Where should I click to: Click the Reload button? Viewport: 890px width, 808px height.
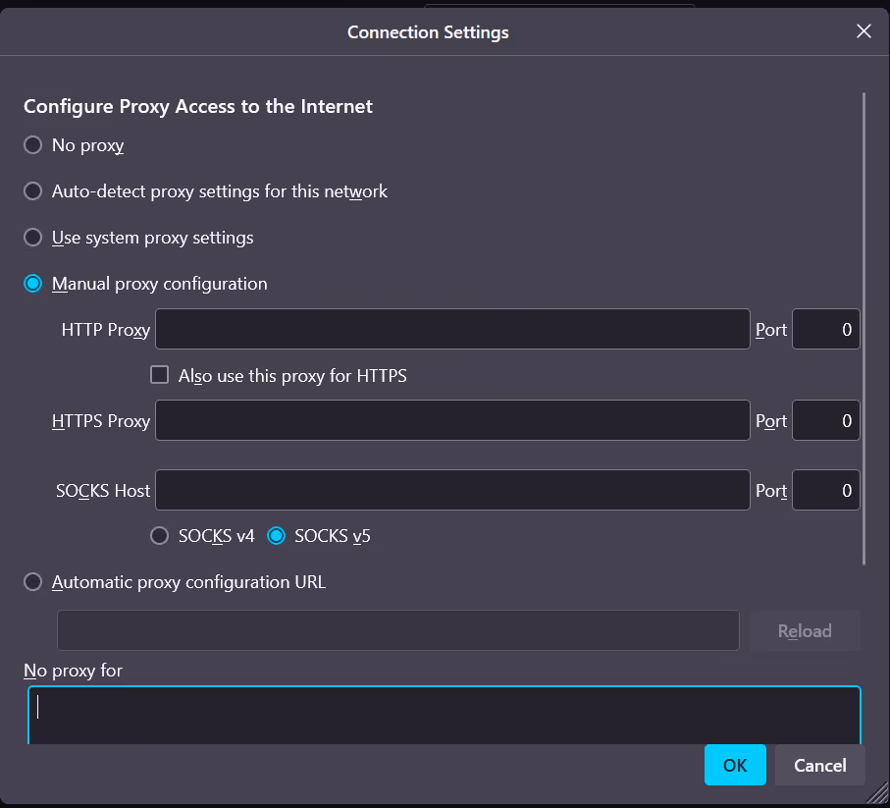805,631
